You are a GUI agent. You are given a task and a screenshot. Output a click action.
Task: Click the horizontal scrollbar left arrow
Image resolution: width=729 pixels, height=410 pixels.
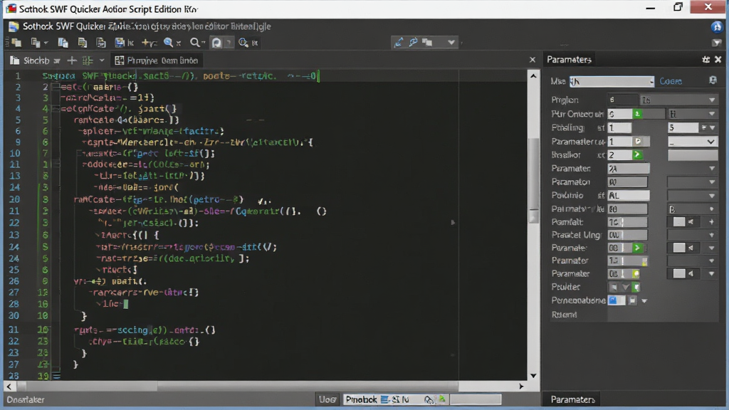pos(9,387)
